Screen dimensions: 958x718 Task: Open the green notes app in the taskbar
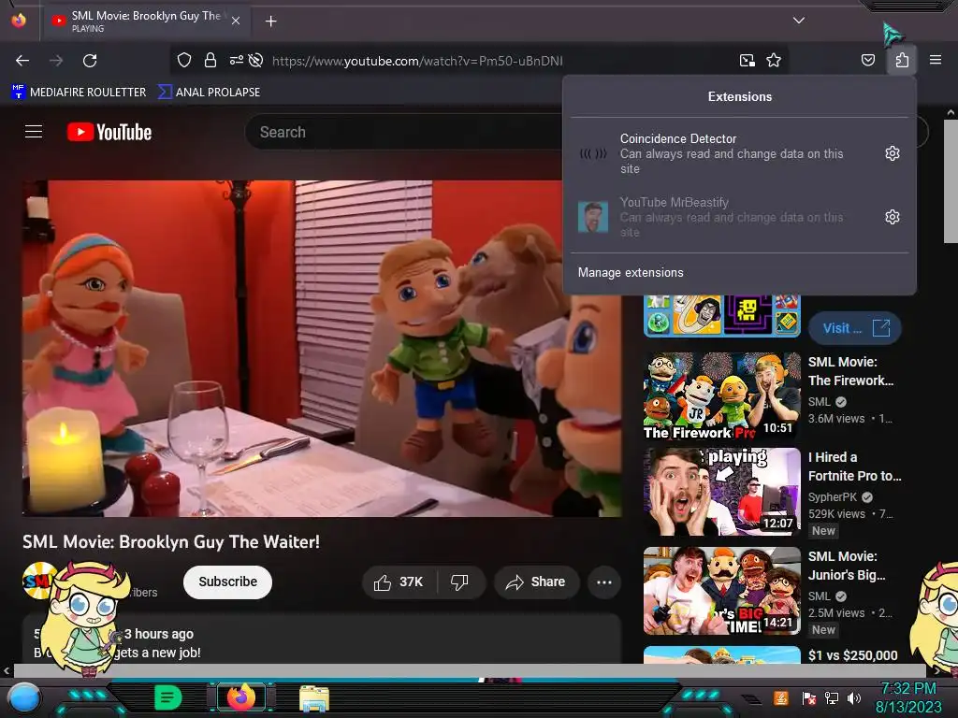coord(168,697)
